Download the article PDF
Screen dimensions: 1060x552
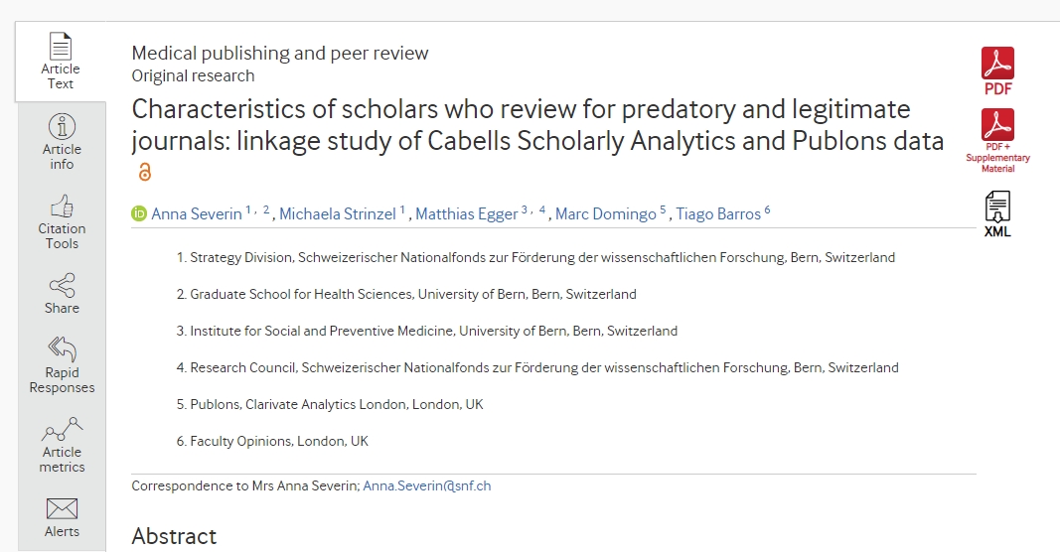tap(997, 70)
